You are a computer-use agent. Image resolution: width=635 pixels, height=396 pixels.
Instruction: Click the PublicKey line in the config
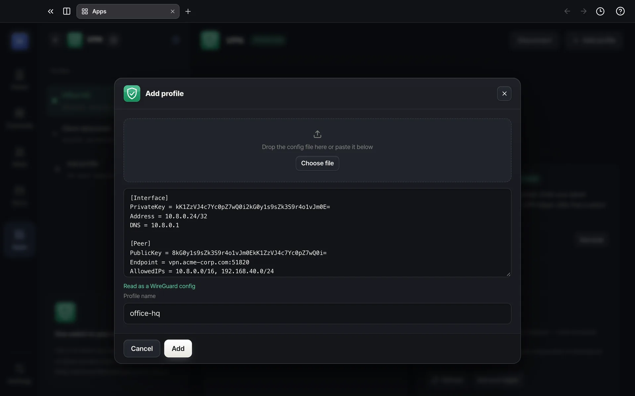tap(228, 253)
